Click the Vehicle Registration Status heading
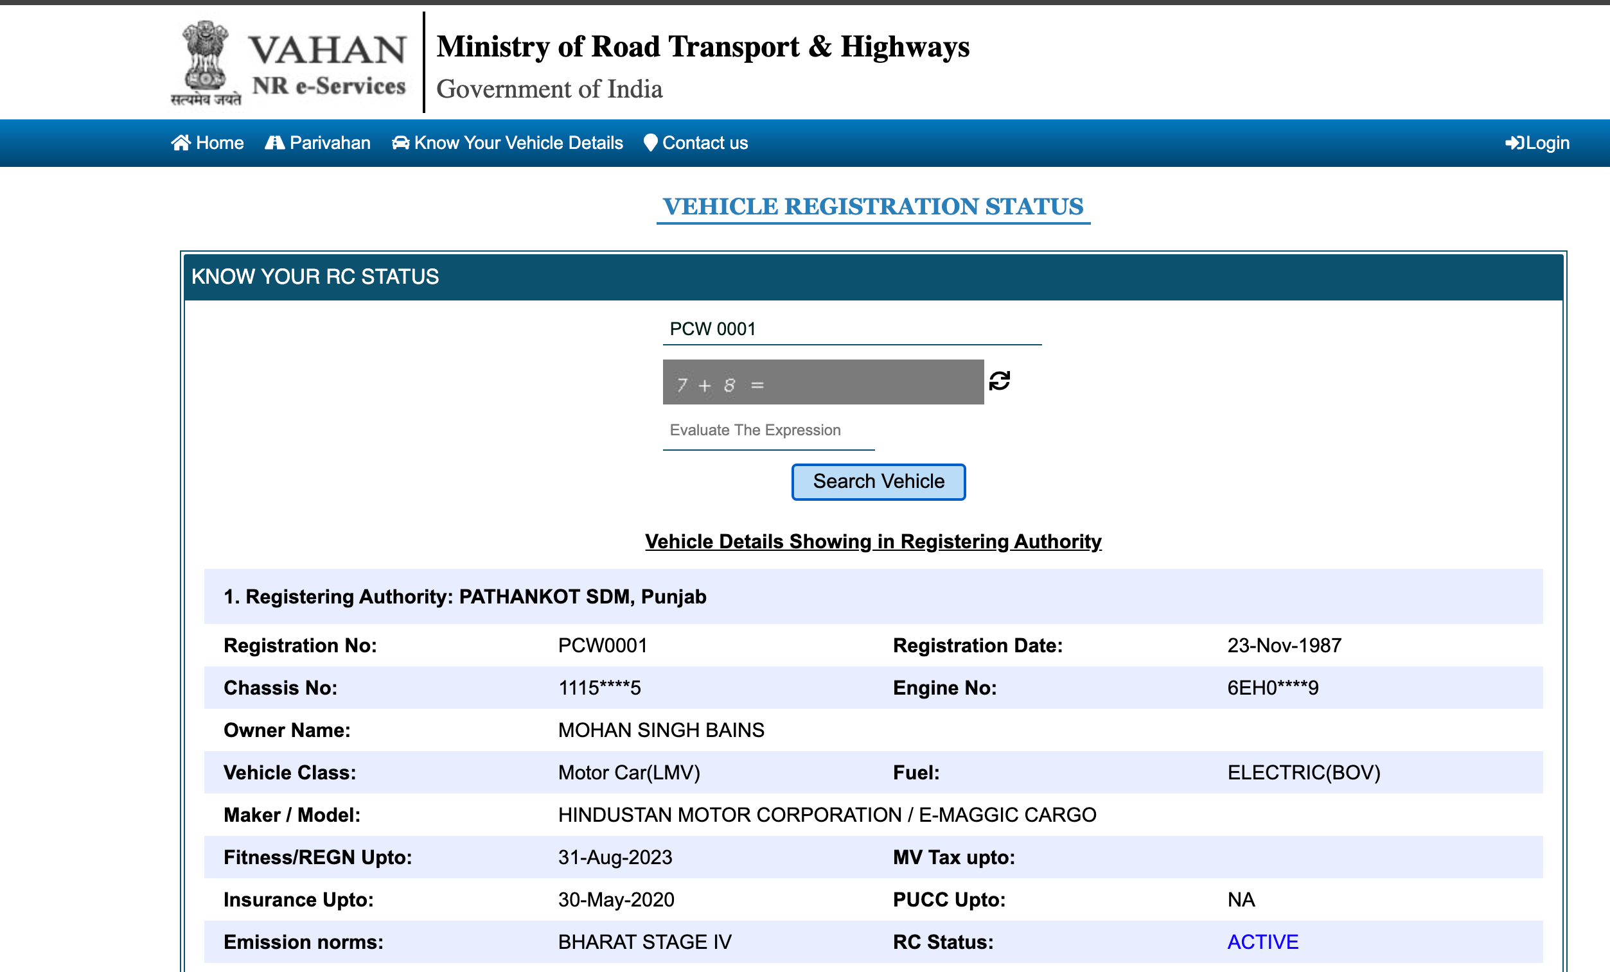The image size is (1610, 972). pos(872,206)
